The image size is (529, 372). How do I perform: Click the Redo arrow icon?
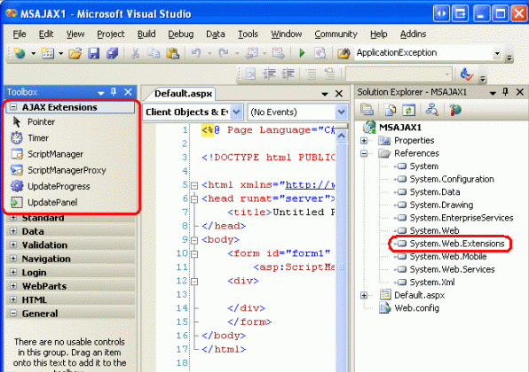[x=223, y=53]
